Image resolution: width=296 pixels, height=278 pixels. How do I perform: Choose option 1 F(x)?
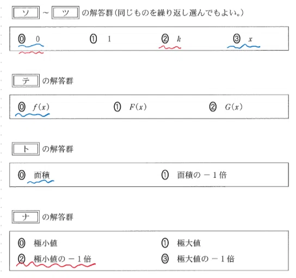point(130,107)
